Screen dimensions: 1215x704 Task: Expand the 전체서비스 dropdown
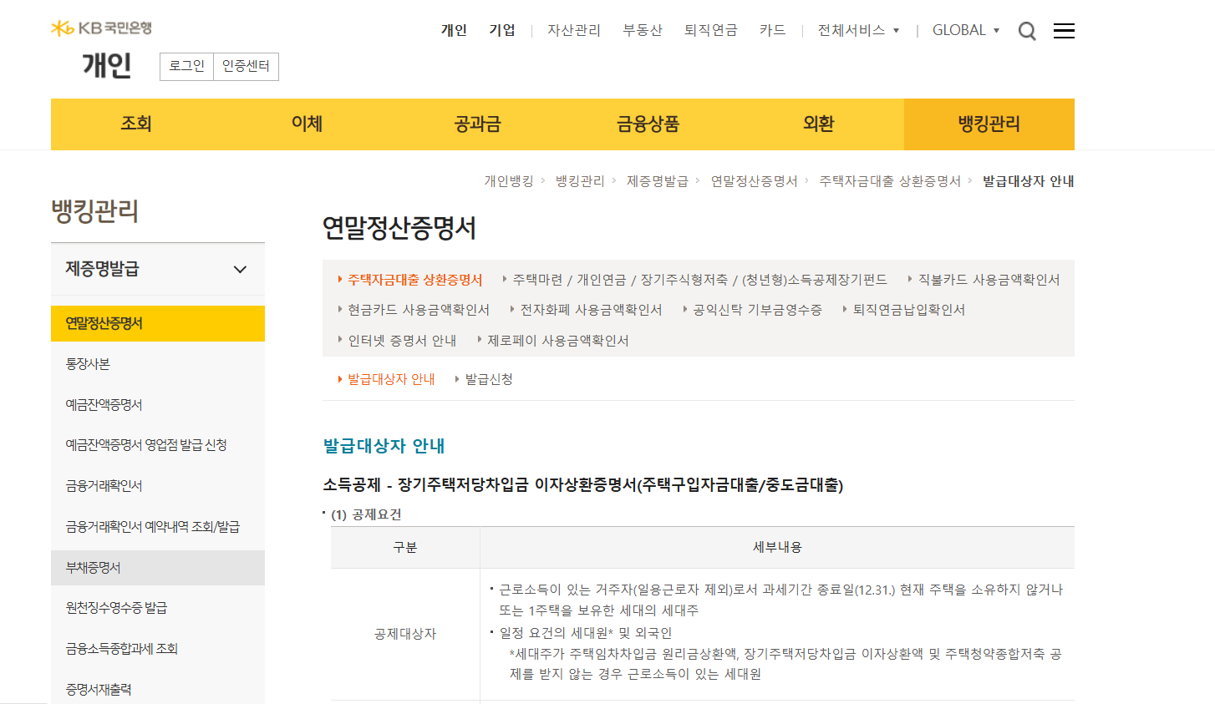[858, 30]
